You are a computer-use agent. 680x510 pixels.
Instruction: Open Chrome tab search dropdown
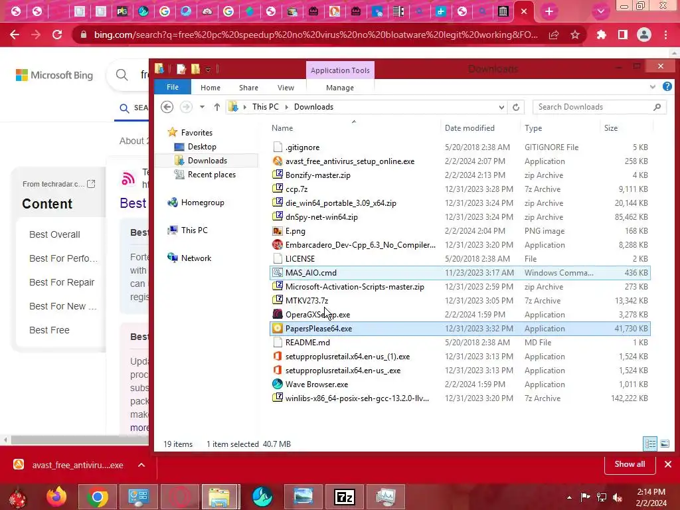pos(600,11)
